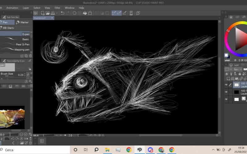247x154 pixels.
Task: Delete sub tool with the trash icon
Action: tap(30, 56)
